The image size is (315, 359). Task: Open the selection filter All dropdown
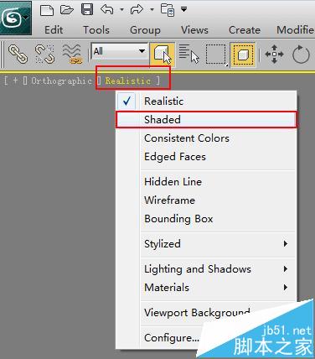(x=119, y=51)
